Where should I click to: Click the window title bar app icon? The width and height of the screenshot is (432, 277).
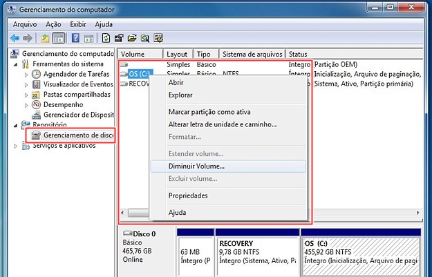pyautogui.click(x=12, y=10)
